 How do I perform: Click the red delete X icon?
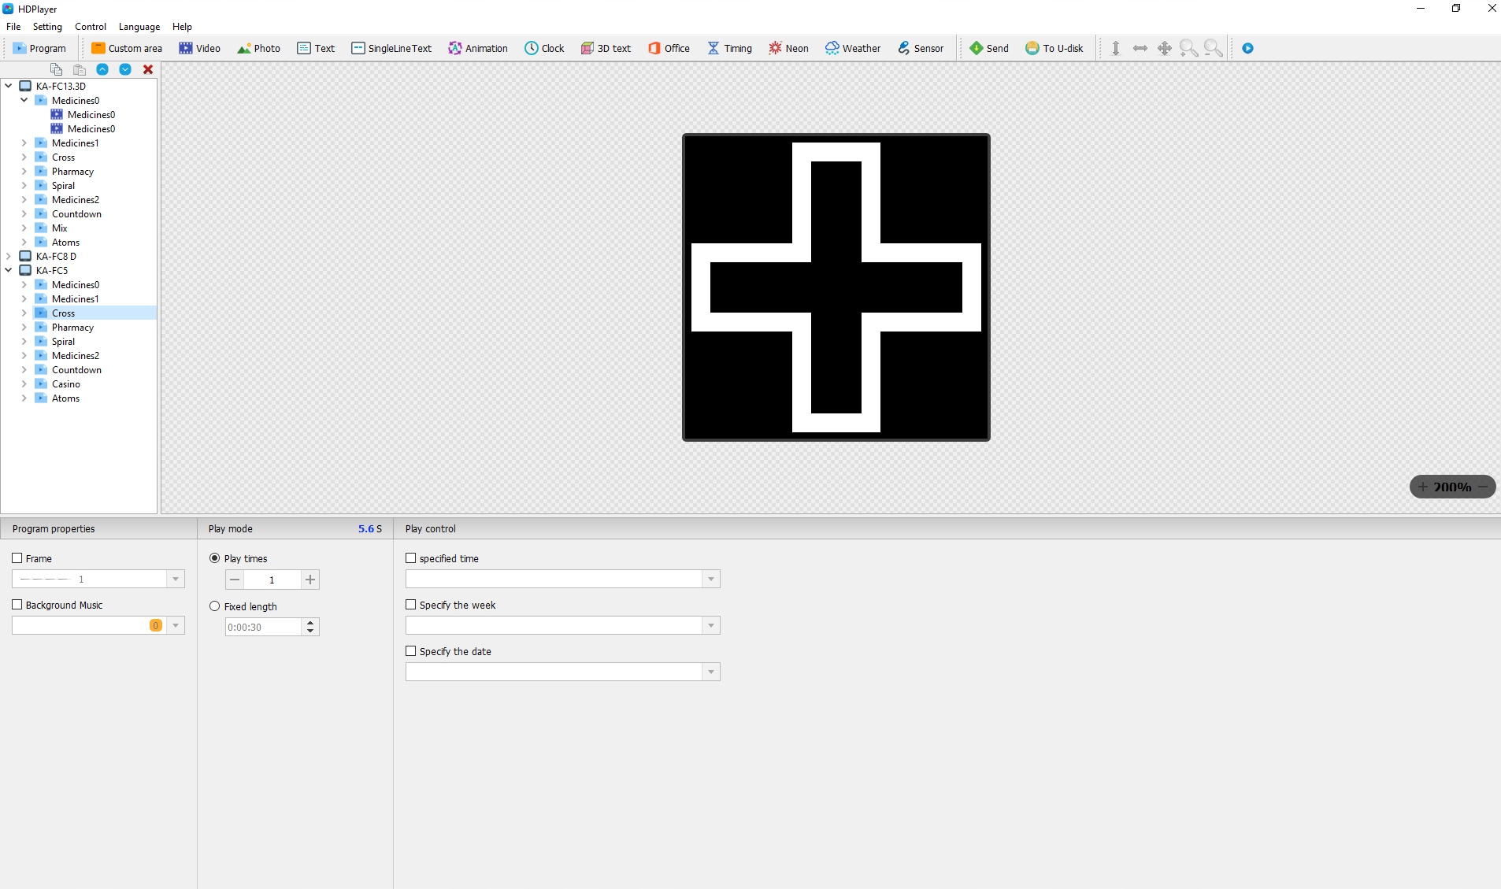(x=147, y=69)
